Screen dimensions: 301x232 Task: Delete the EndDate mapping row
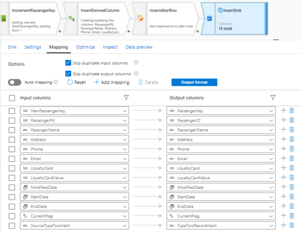pyautogui.click(x=292, y=206)
